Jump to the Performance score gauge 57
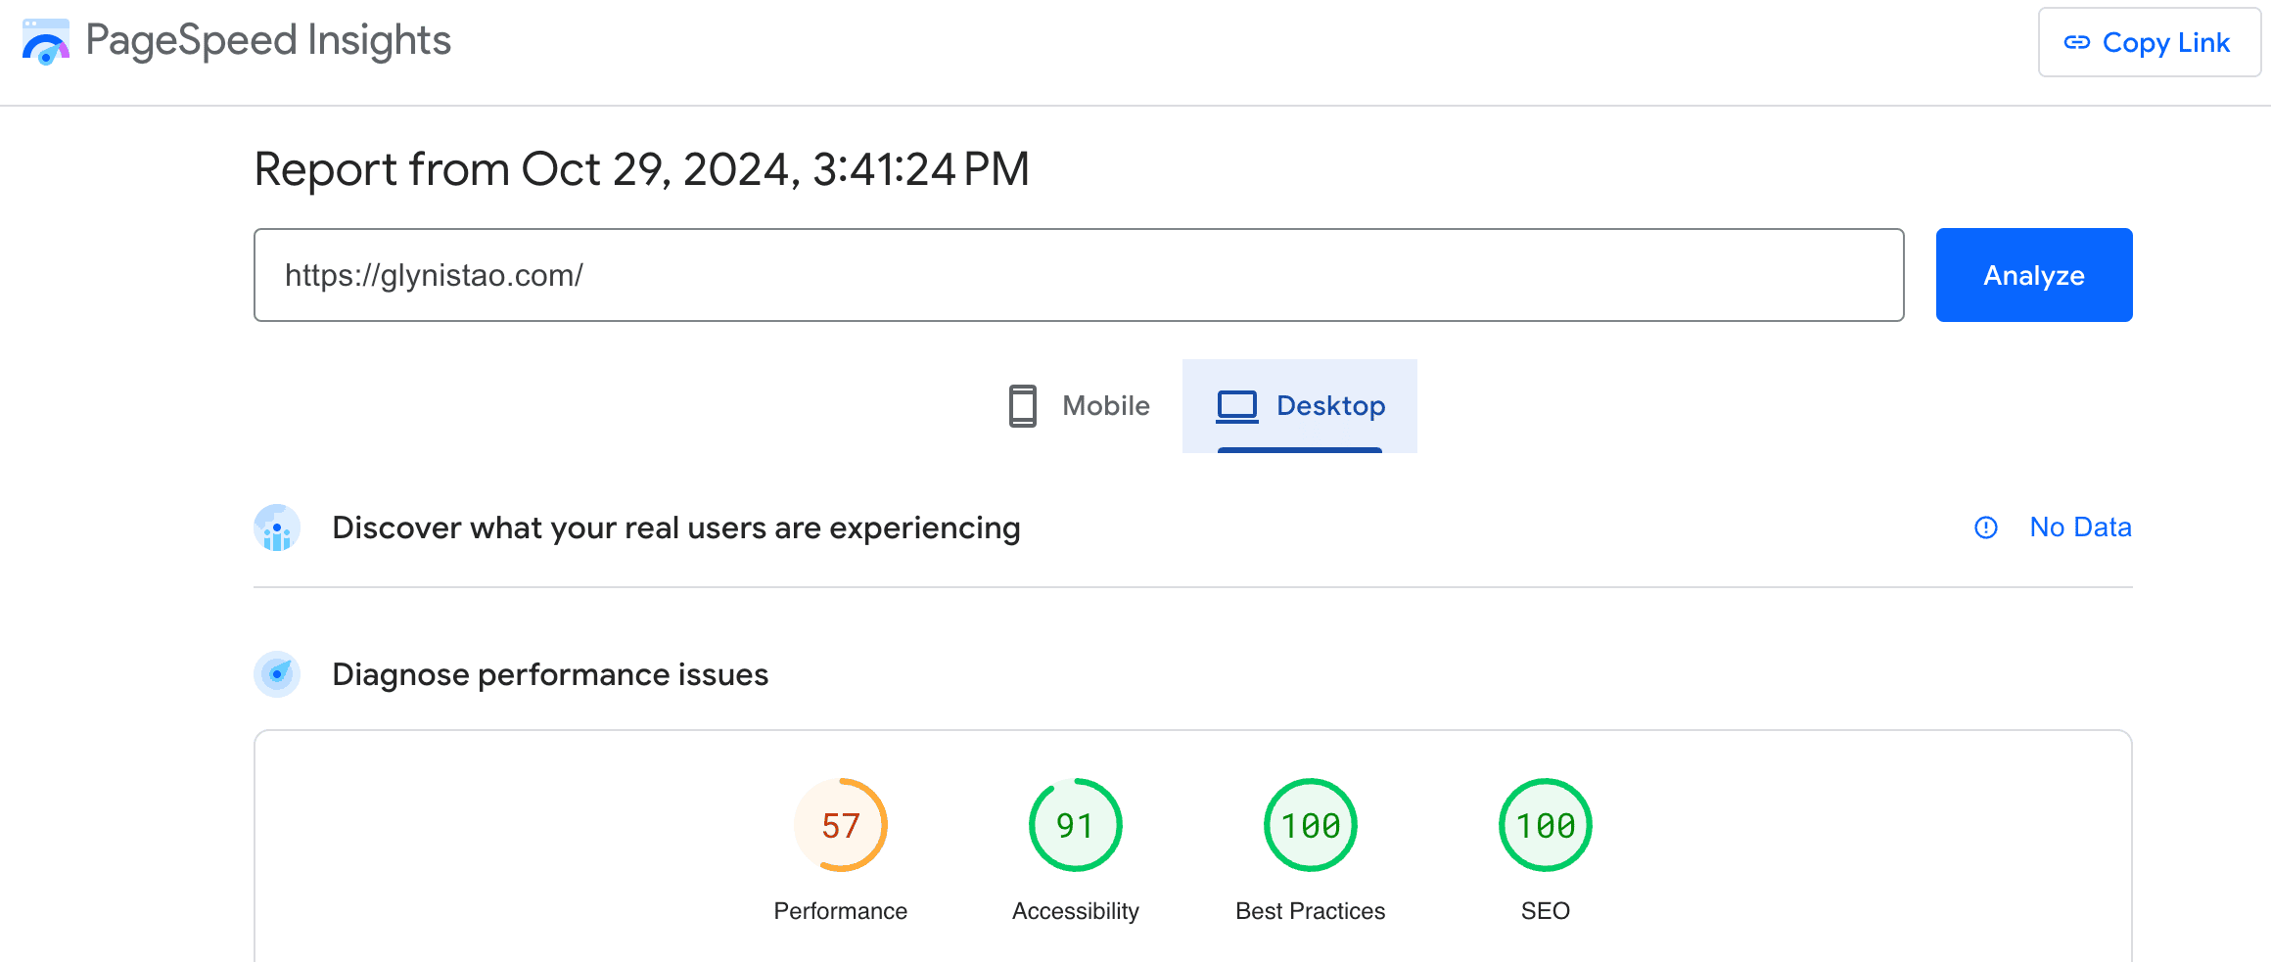 (841, 825)
